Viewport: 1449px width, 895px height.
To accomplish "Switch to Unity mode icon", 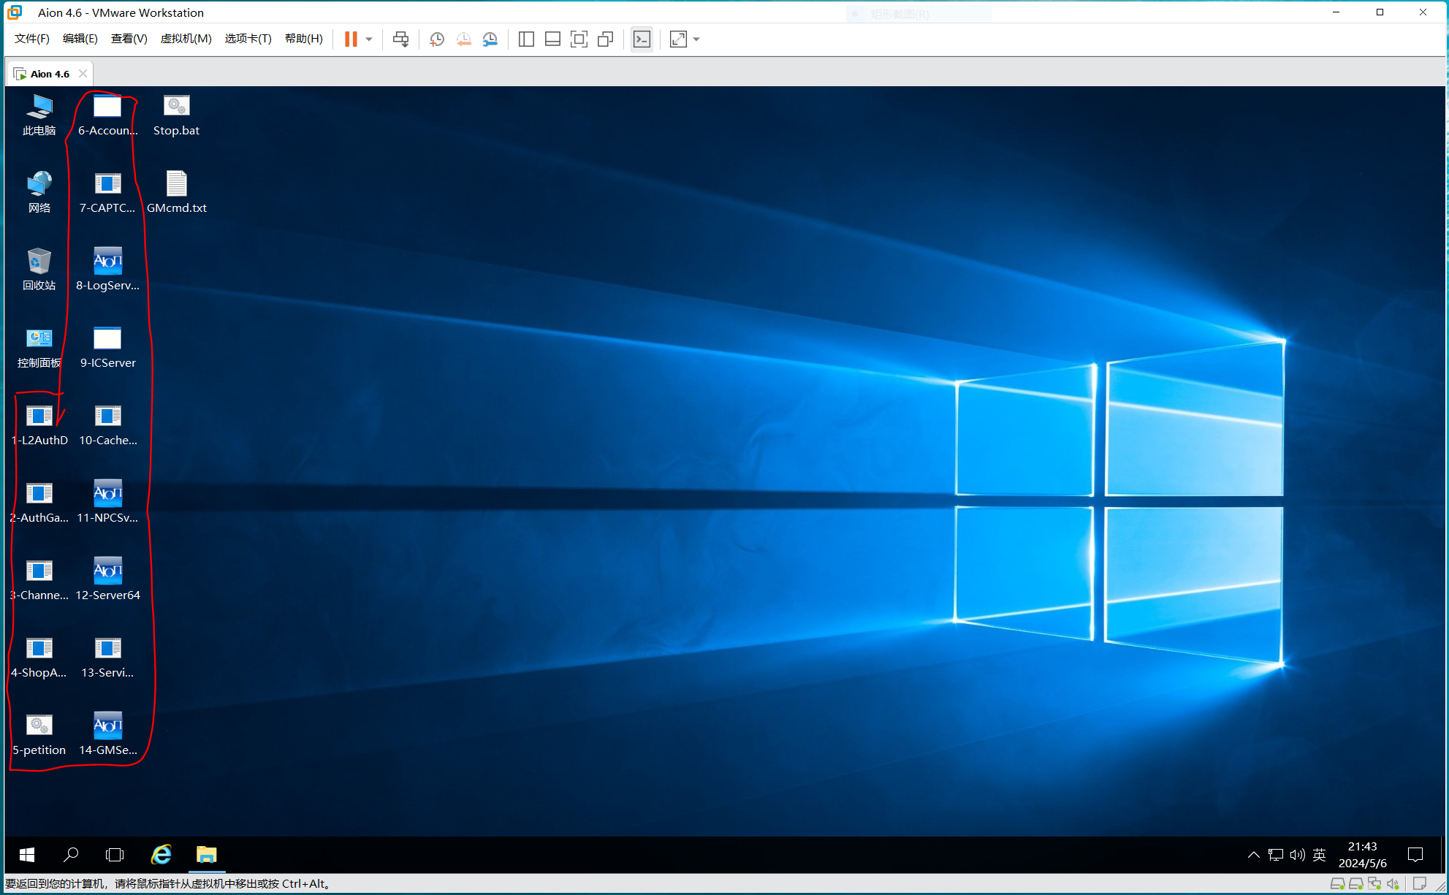I will tap(606, 39).
